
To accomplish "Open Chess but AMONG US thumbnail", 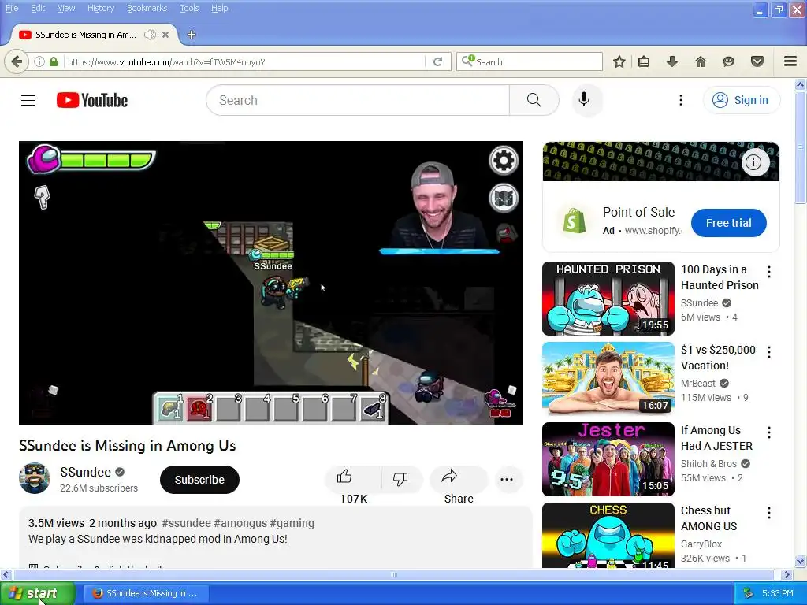I will point(608,535).
